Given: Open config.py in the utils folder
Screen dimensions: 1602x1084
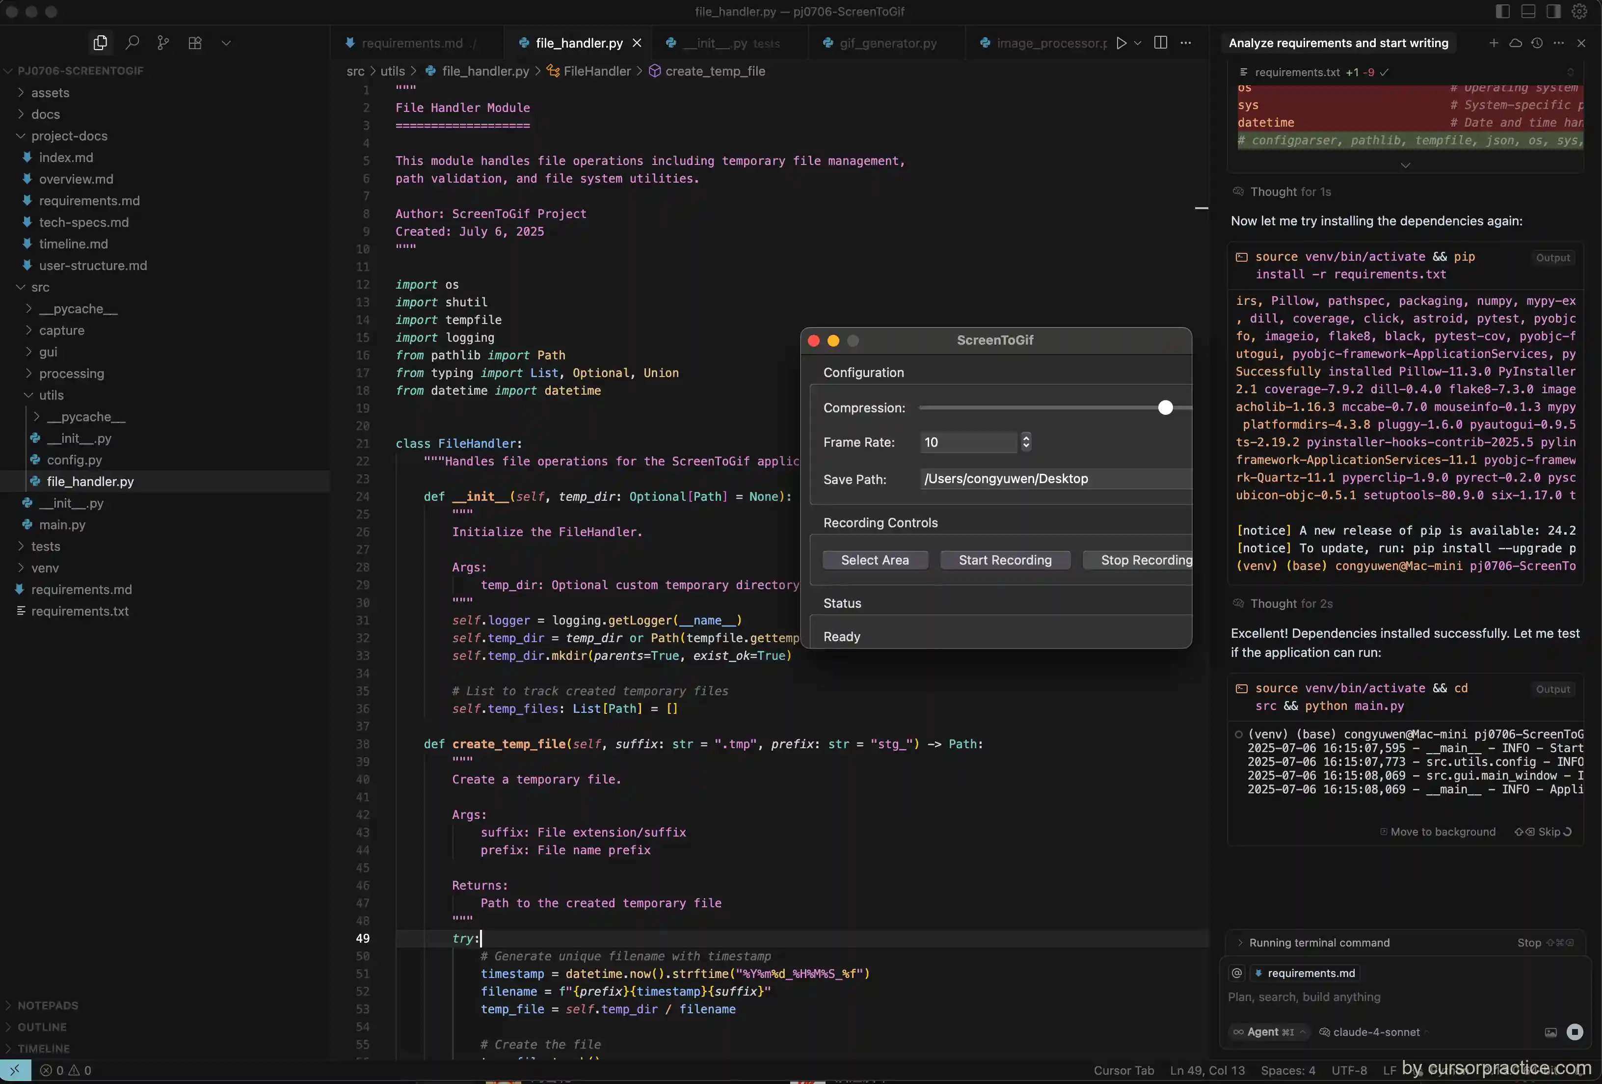Looking at the screenshot, I should [x=74, y=460].
